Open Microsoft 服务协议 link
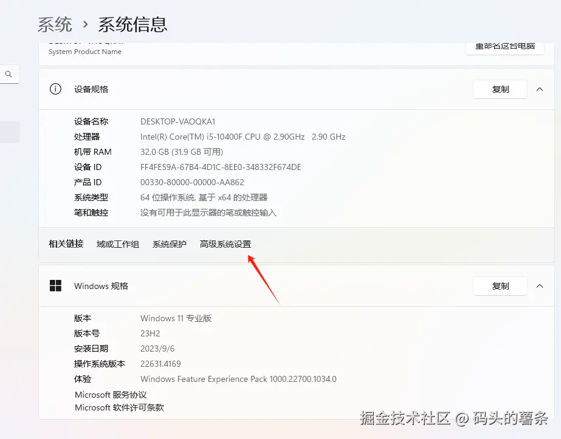The width and height of the screenshot is (561, 439). click(111, 395)
